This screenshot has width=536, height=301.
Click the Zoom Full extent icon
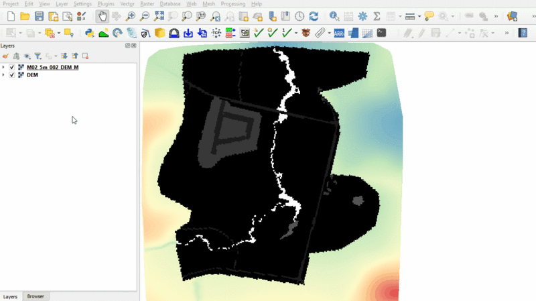pos(159,16)
